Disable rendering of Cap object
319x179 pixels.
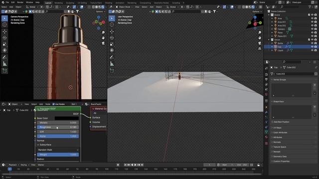pos(316,47)
